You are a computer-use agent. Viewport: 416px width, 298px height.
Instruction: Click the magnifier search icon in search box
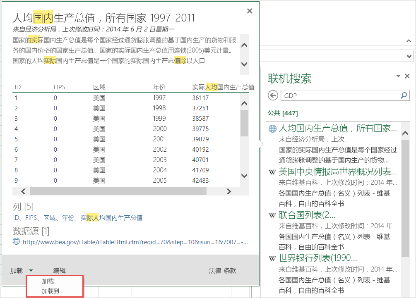coord(404,95)
